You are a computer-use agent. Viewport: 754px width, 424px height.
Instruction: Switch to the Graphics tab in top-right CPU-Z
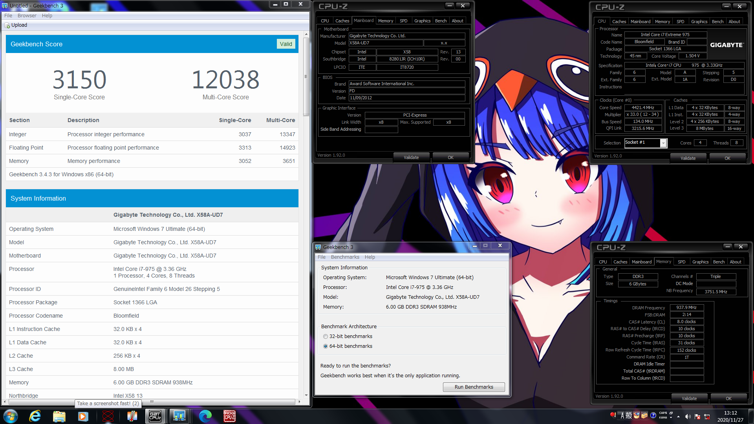point(699,22)
